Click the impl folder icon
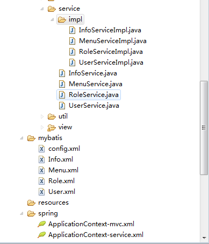This screenshot has height=244, width=209. pos(62,19)
